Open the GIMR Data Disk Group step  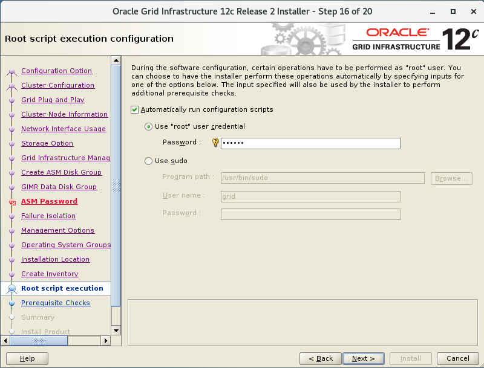(59, 187)
